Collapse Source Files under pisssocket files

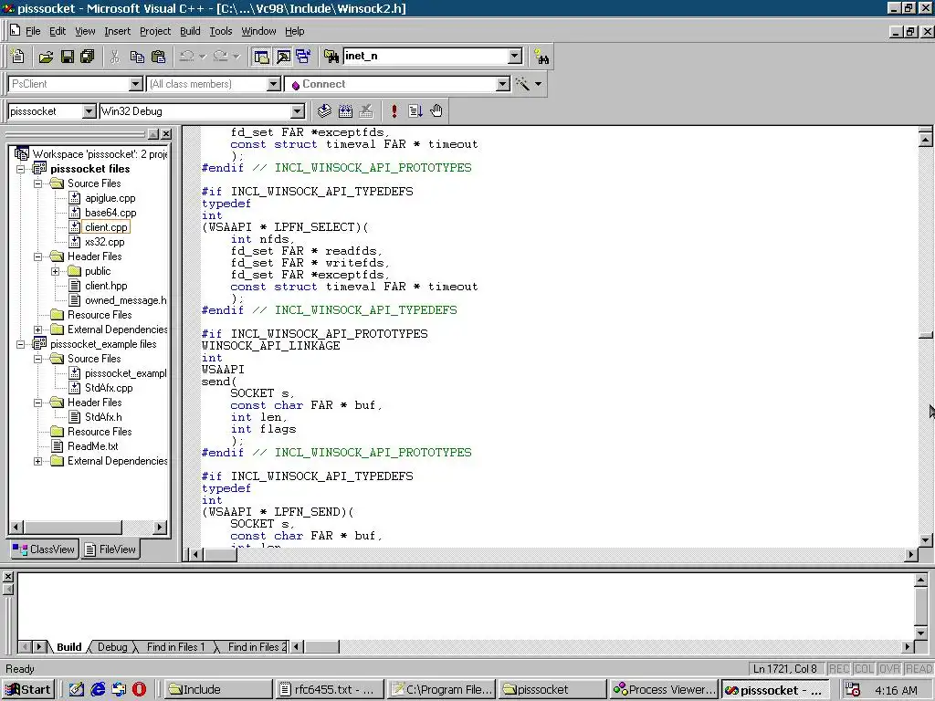38,183
